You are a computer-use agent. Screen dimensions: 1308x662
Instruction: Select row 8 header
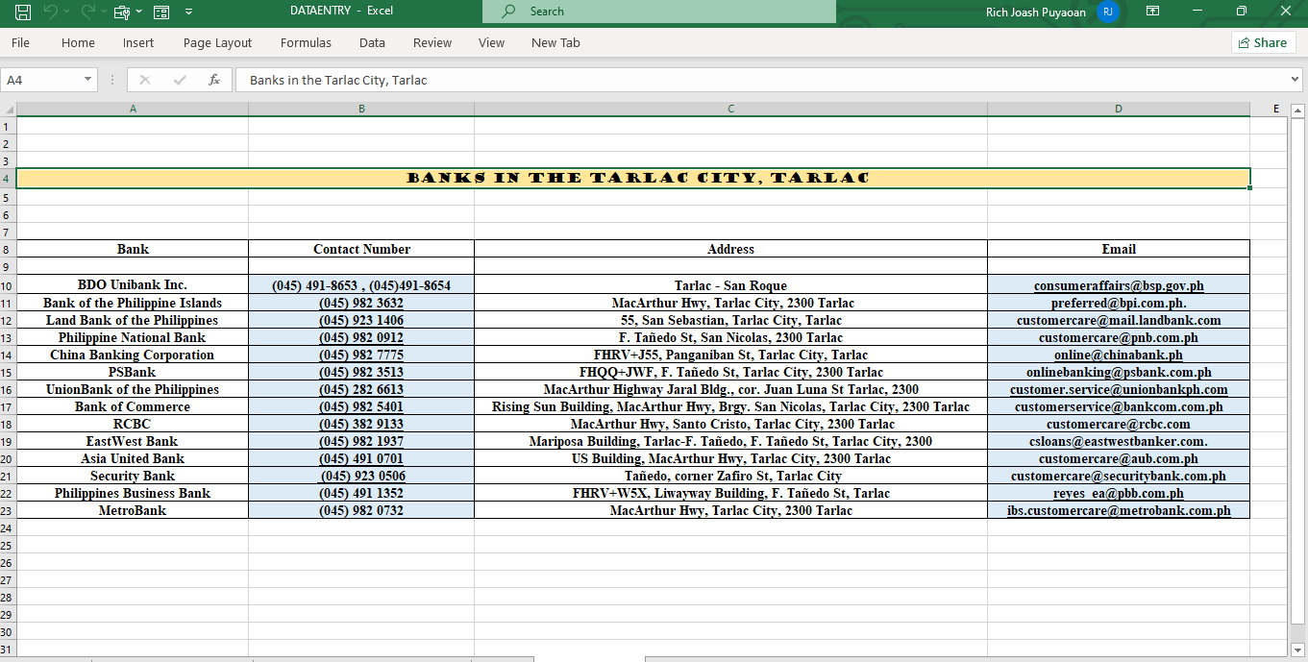8,249
